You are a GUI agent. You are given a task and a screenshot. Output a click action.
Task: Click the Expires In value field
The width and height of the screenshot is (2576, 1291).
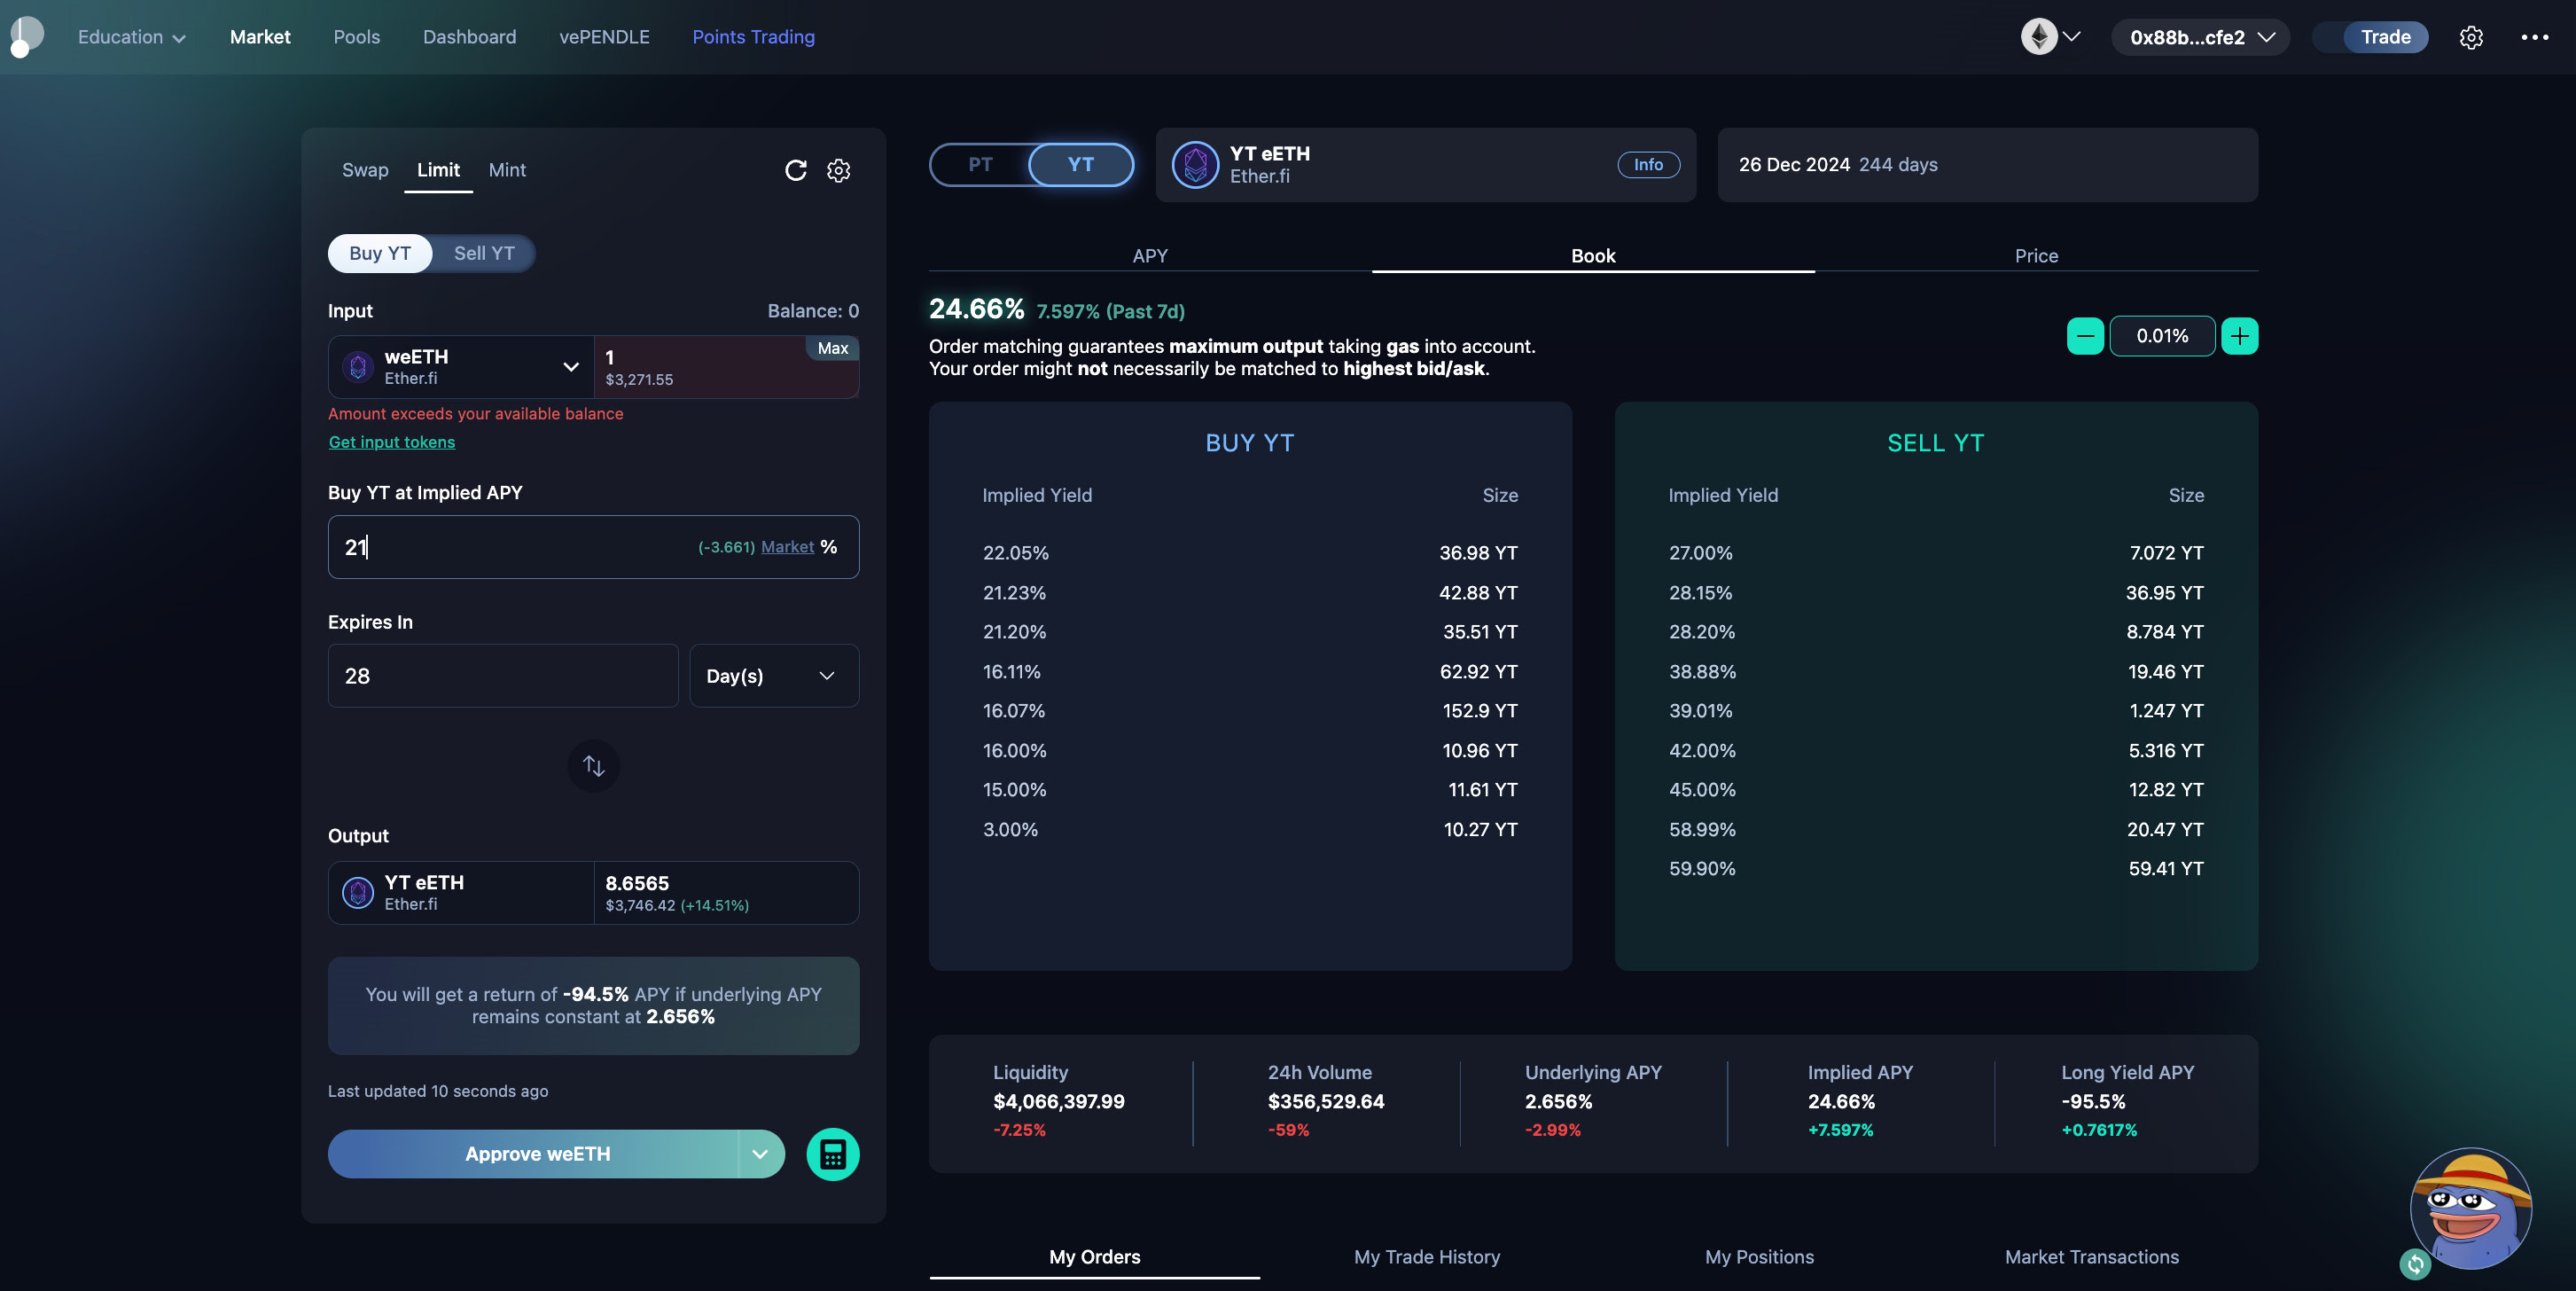click(x=502, y=676)
